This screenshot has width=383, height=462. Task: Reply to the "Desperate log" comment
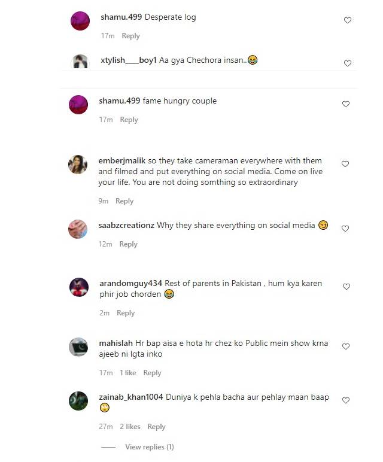coord(131,36)
